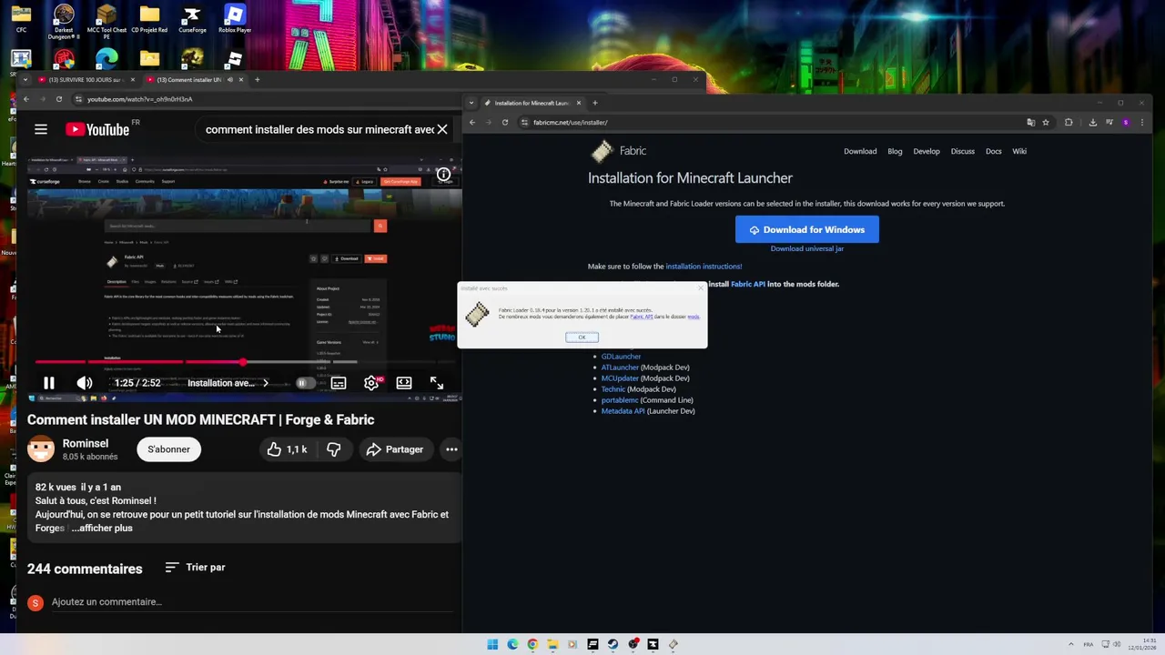Bookmark the Fabric page with the star
This screenshot has width=1165, height=655.
point(1046,123)
